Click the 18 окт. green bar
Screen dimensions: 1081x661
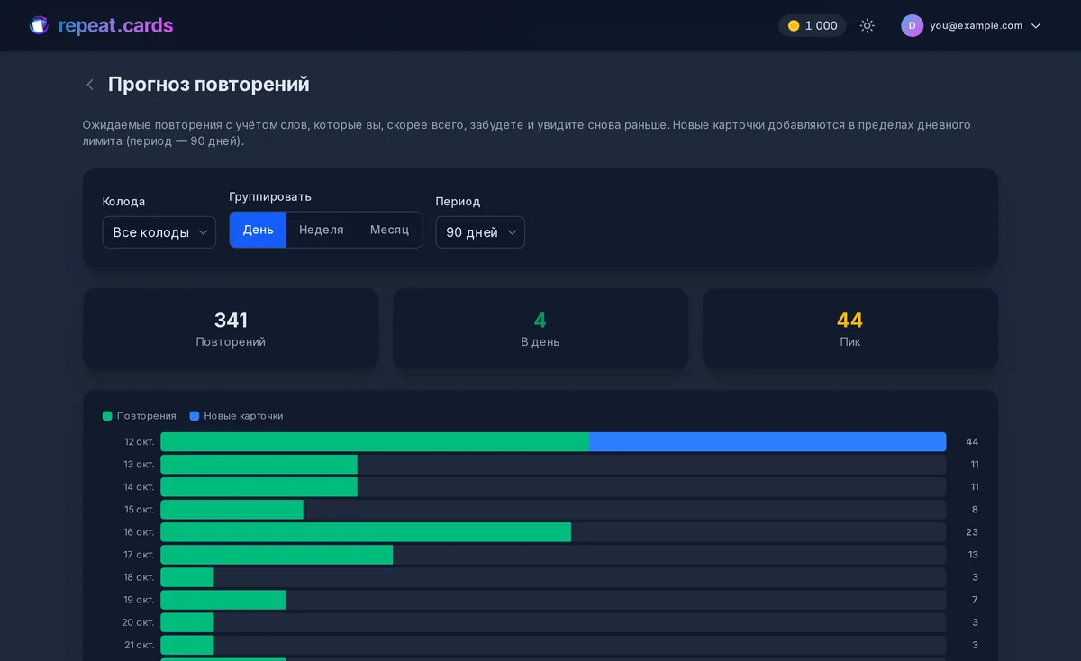[187, 577]
